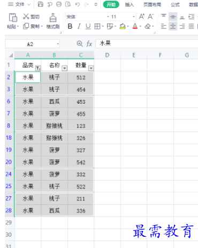
Task: Click the 品类 header cell
Action: tap(28, 65)
